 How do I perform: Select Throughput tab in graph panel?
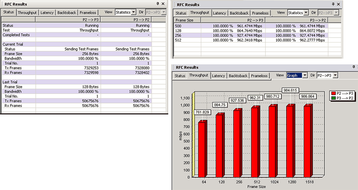[199, 75]
